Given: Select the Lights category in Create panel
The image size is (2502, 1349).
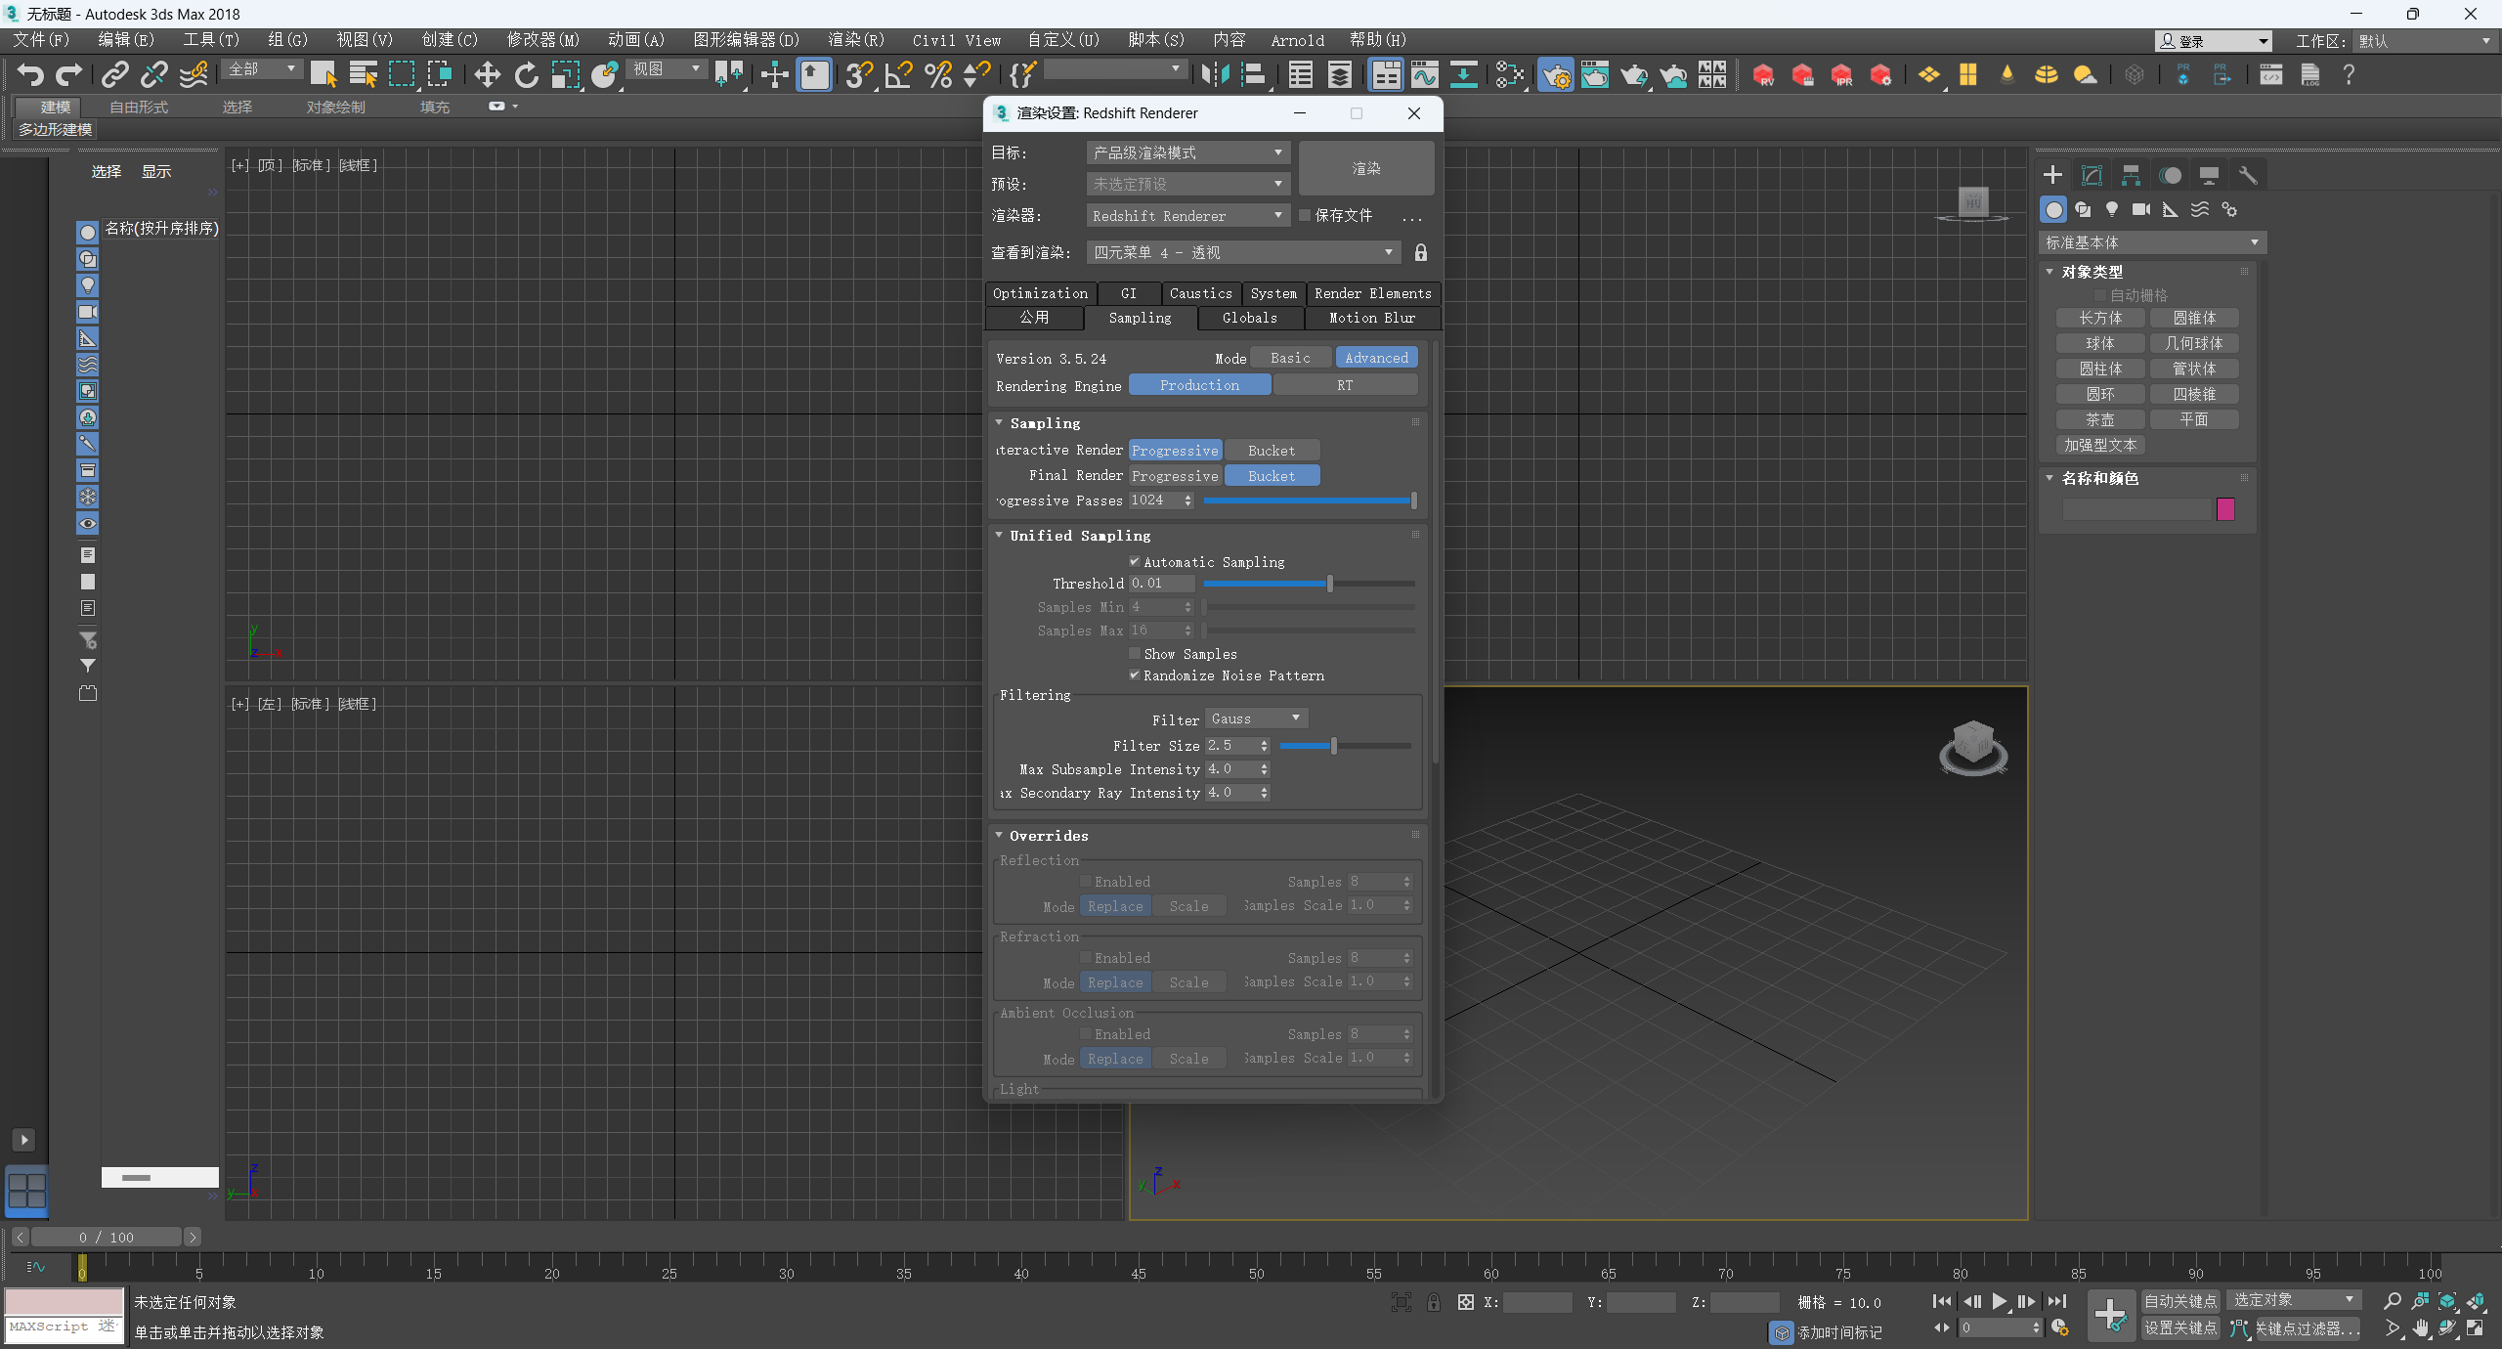Looking at the screenshot, I should 2111,209.
